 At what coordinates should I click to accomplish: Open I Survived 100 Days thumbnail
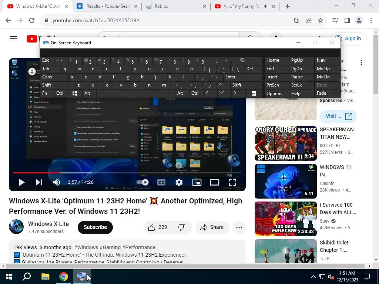pos(286,219)
